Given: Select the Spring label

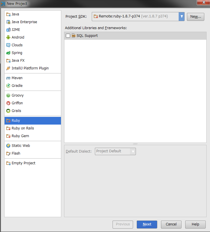Looking at the screenshot, I should [x=17, y=53].
